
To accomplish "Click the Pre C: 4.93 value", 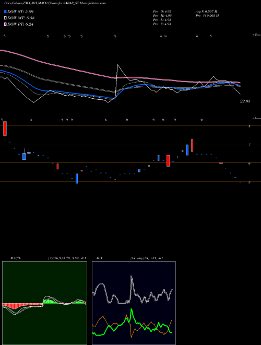I will [x=162, y=24].
